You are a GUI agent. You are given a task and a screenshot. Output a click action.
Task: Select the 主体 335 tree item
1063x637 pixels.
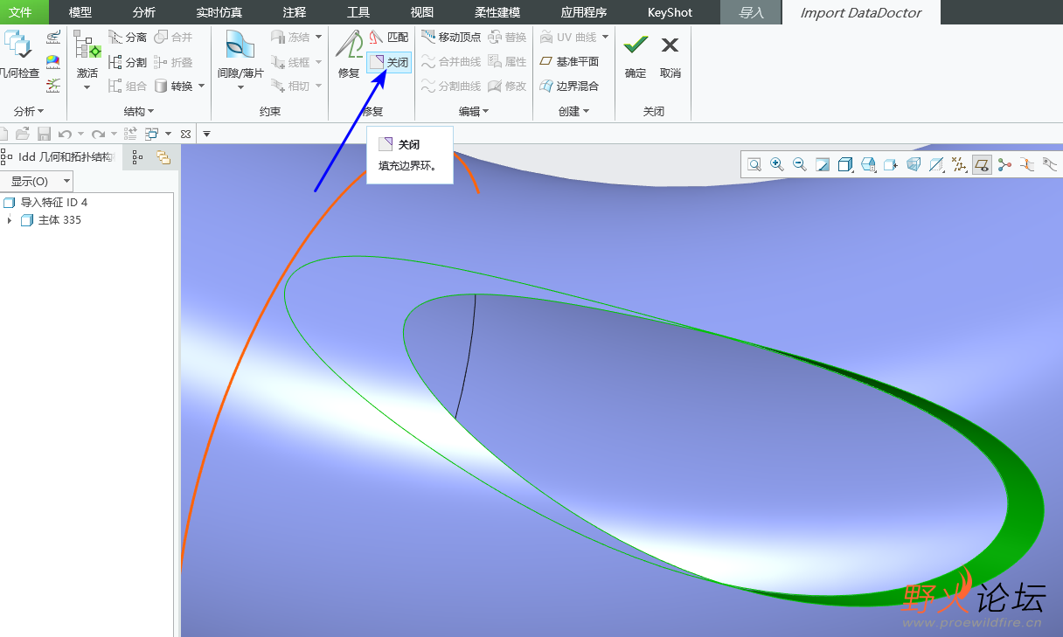click(51, 220)
